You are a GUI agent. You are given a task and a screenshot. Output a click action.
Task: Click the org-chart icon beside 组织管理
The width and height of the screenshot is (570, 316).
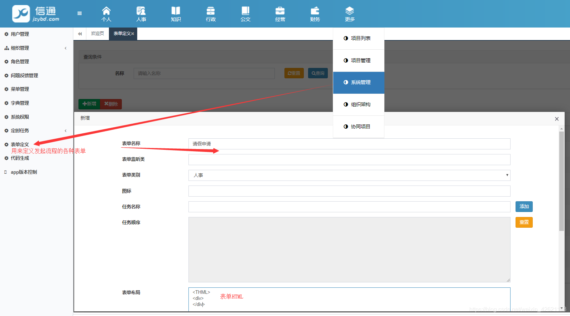6,48
